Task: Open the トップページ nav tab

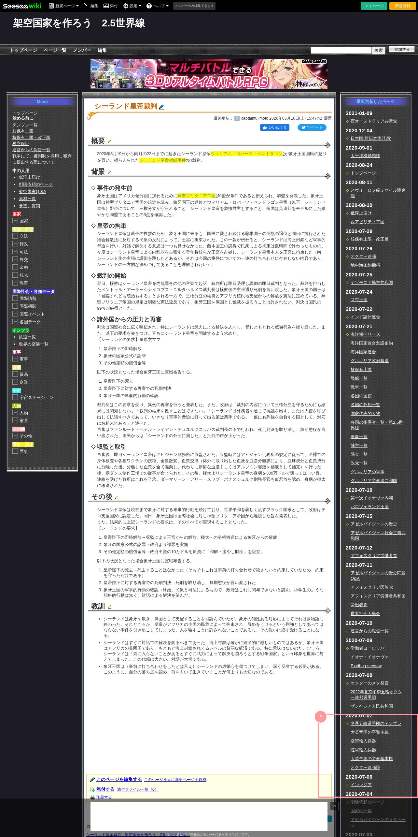Action: [23, 50]
